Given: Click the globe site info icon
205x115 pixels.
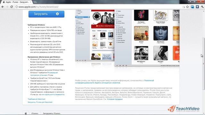Looking at the screenshot, I should [x=17, y=7].
